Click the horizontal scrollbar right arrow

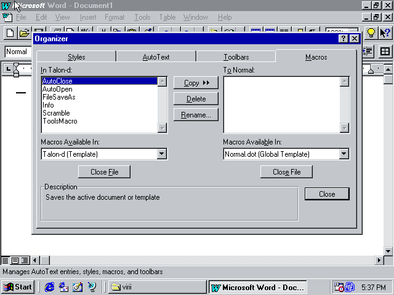(x=379, y=261)
